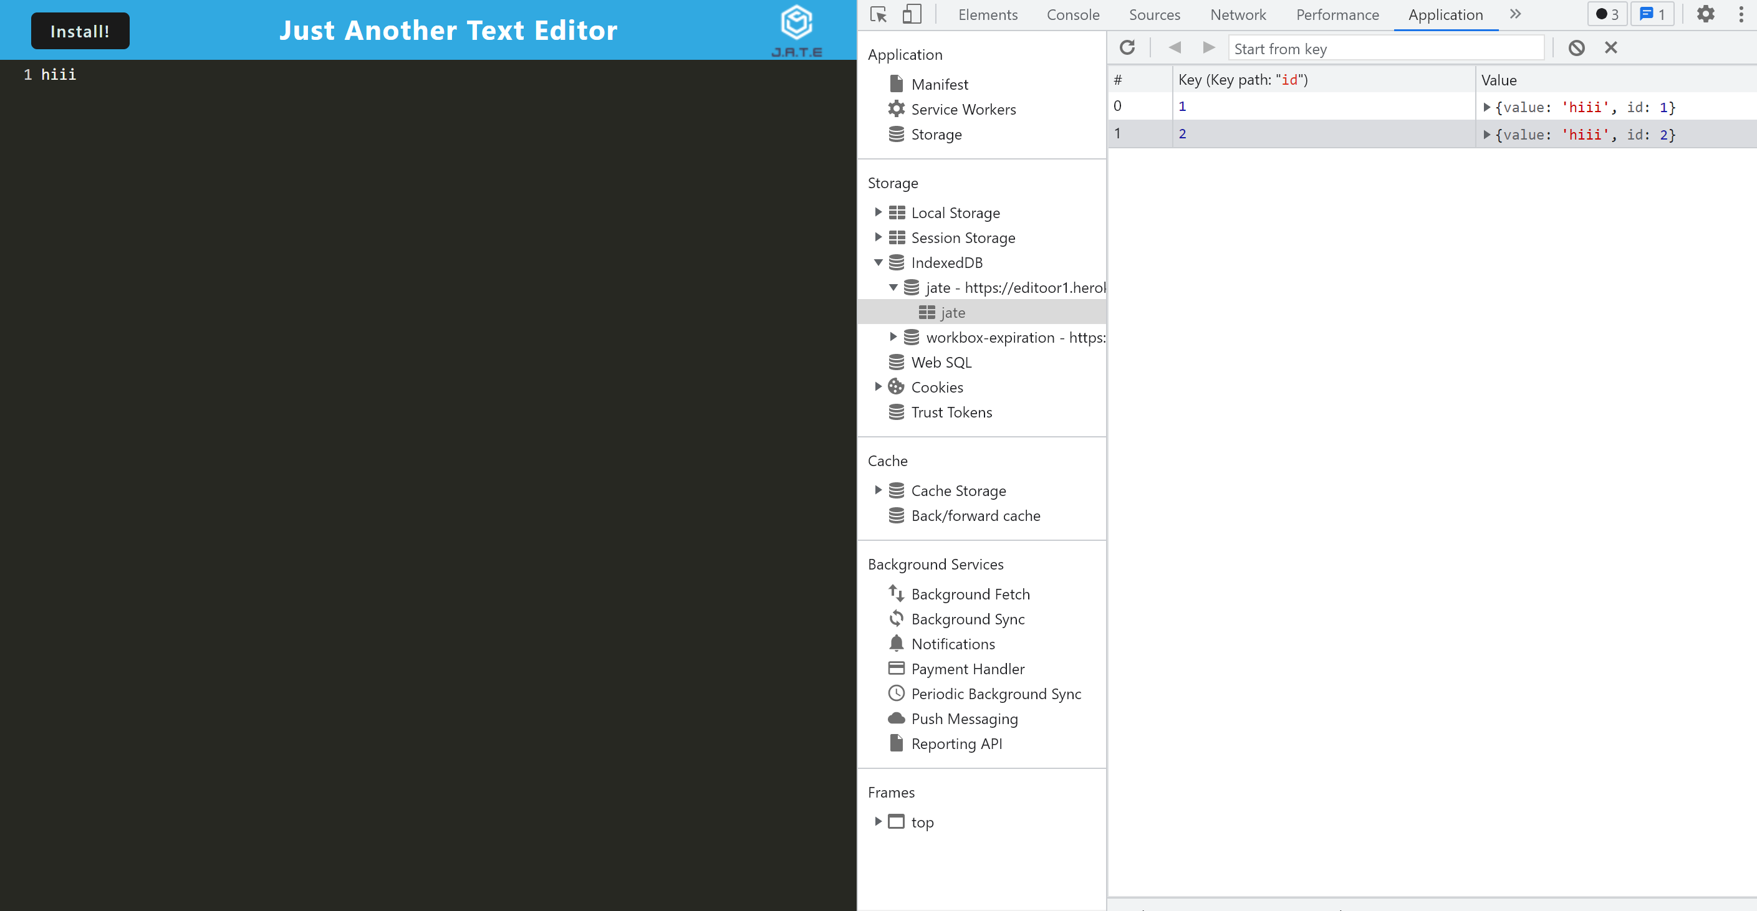The height and width of the screenshot is (911, 1757).
Task: Open the issues message icon
Action: pos(1652,14)
